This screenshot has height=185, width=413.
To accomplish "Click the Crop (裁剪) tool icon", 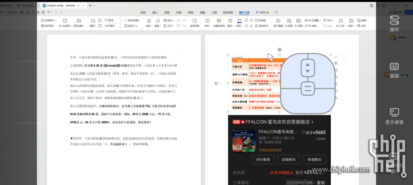I will 92,21.
